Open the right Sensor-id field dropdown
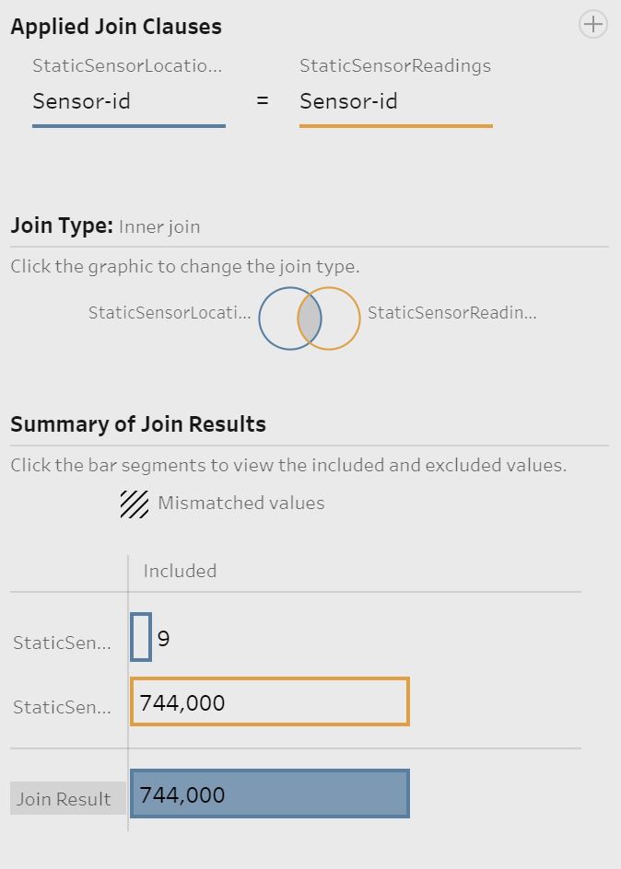621x869 pixels. click(x=395, y=101)
